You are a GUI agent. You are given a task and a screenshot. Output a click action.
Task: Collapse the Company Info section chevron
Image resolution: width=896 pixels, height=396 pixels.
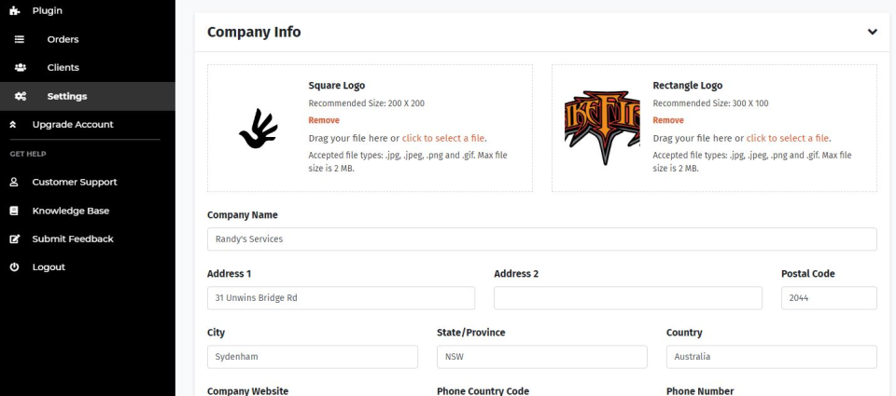872,32
